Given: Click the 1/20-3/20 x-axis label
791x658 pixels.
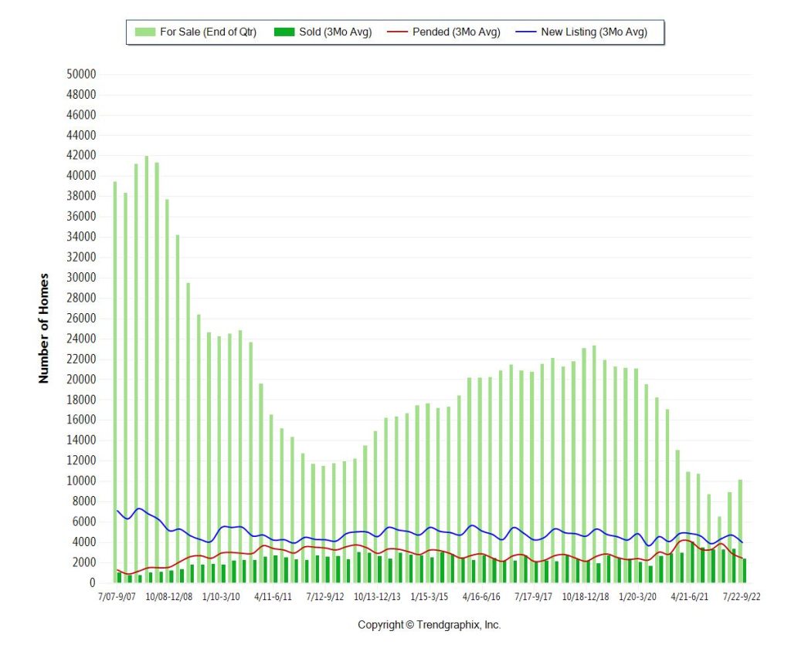Looking at the screenshot, I should coord(637,597).
